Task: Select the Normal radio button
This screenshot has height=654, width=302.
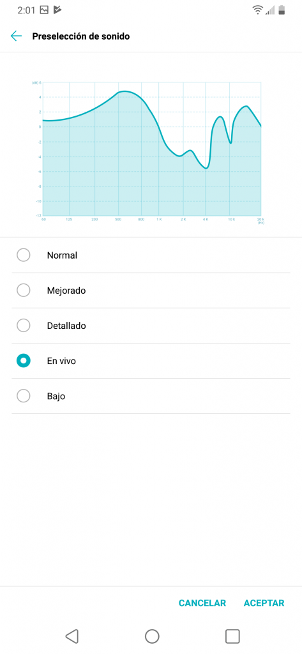Action: (x=24, y=255)
